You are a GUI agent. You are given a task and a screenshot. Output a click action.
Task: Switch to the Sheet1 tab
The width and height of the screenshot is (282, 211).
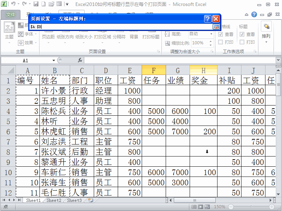coord(33,200)
